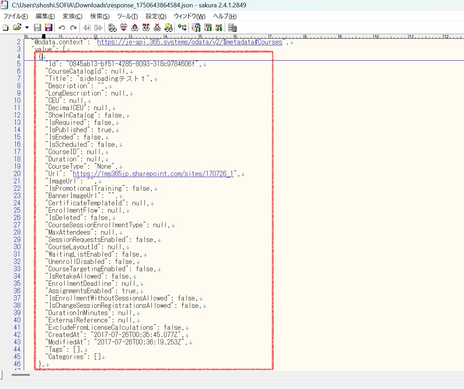Screen dimensions: 464x389
Task: Run outline analysis tree icon
Action: pos(182,28)
